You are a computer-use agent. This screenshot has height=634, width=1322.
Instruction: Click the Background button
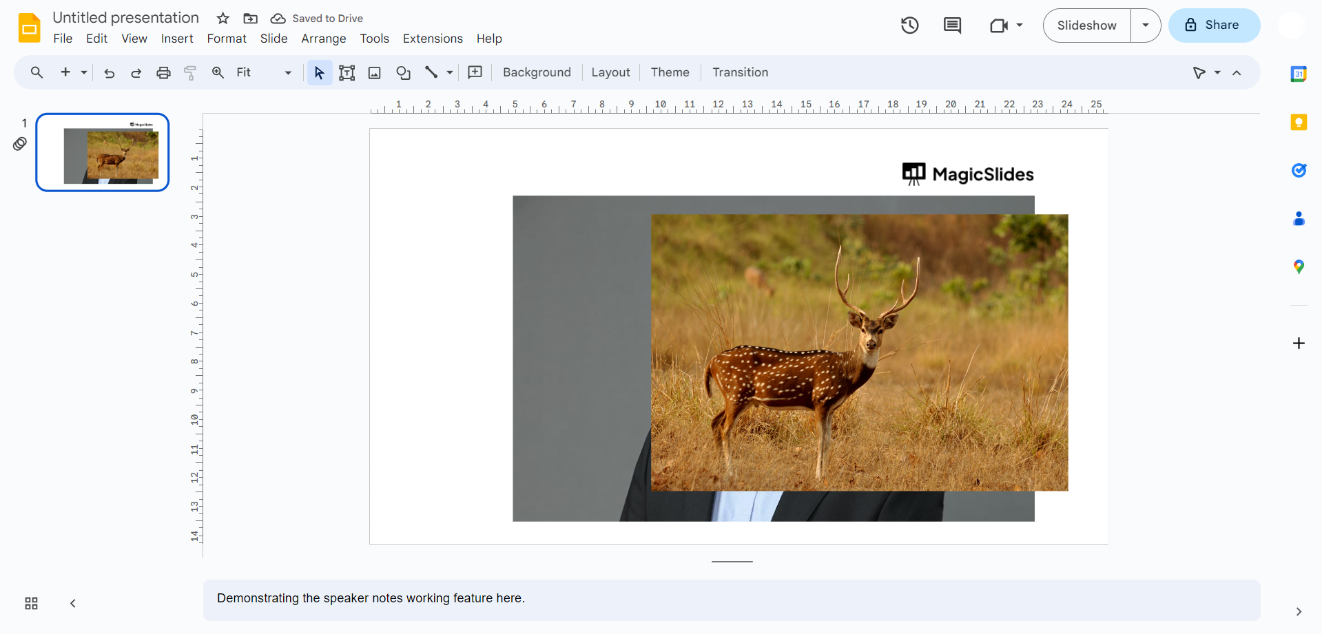[x=537, y=73]
